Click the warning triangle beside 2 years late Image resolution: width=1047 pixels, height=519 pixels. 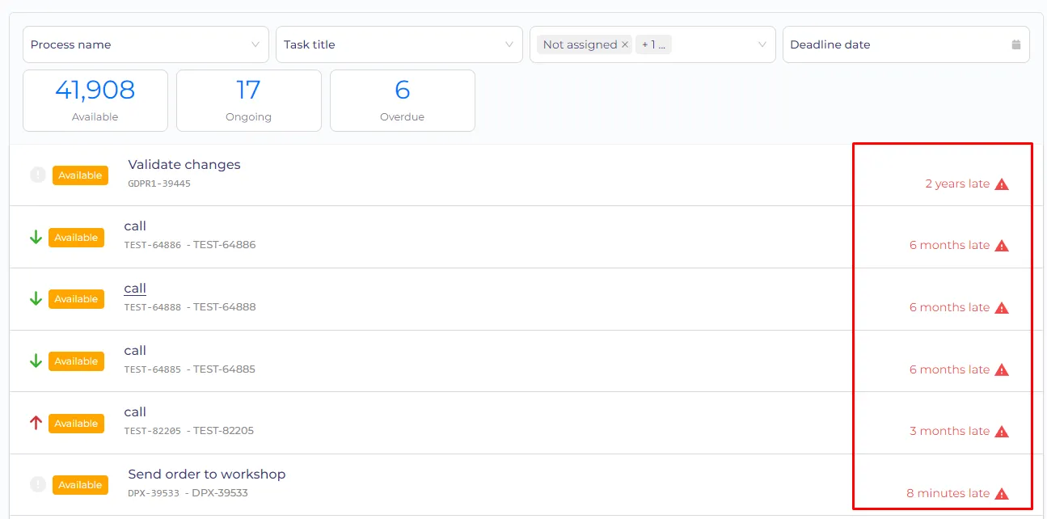[x=1002, y=184]
